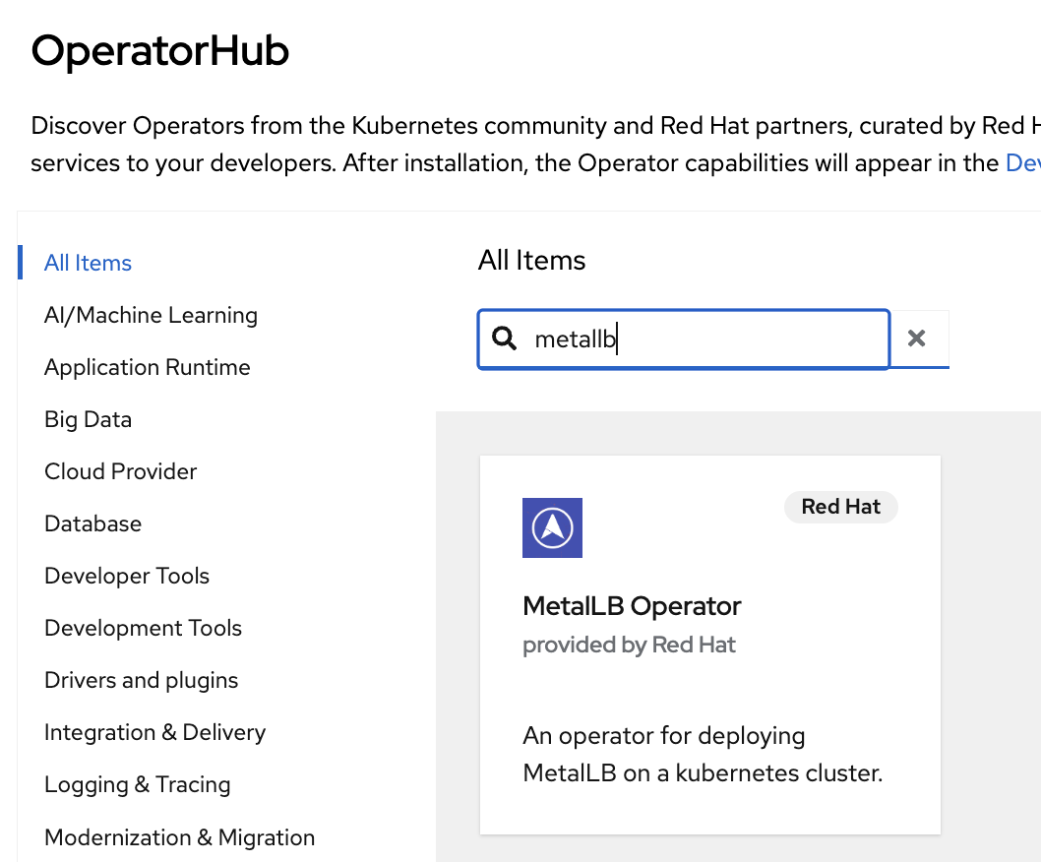Select the All Items category

point(88,263)
